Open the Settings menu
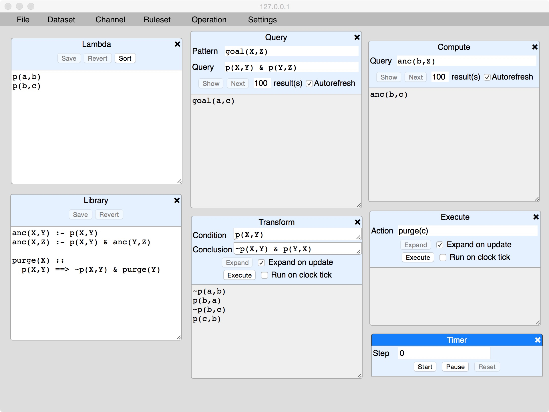The image size is (549, 412). tap(262, 19)
